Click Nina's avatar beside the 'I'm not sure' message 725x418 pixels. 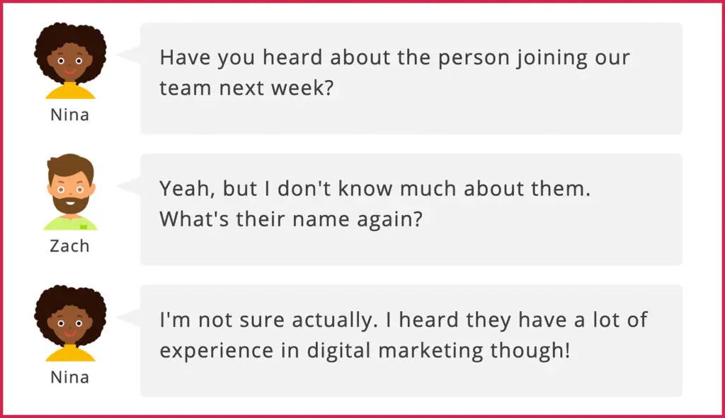click(x=70, y=323)
